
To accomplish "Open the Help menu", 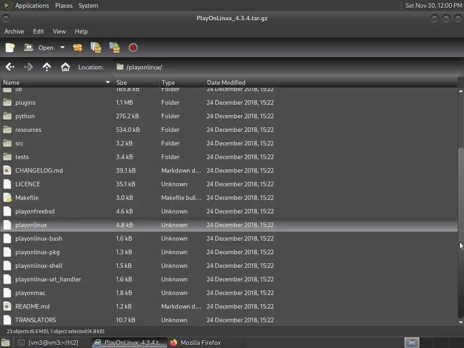I will point(81,31).
